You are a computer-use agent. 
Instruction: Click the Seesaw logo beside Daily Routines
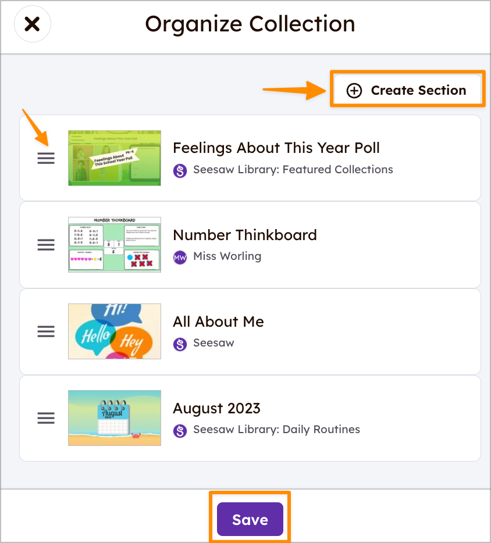[180, 430]
